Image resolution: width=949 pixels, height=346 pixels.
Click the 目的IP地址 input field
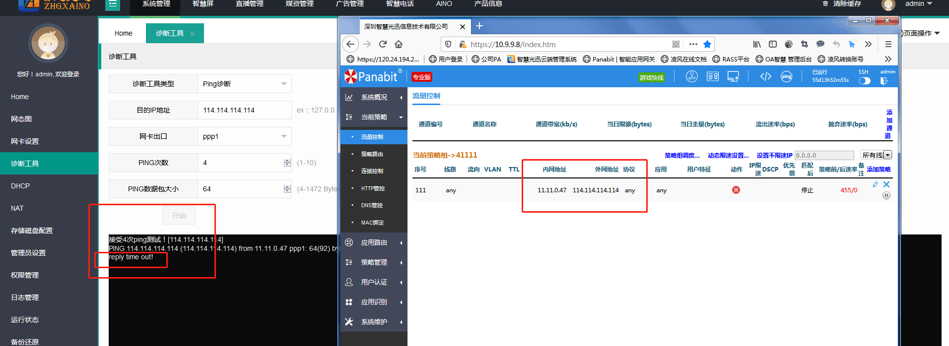click(x=244, y=110)
